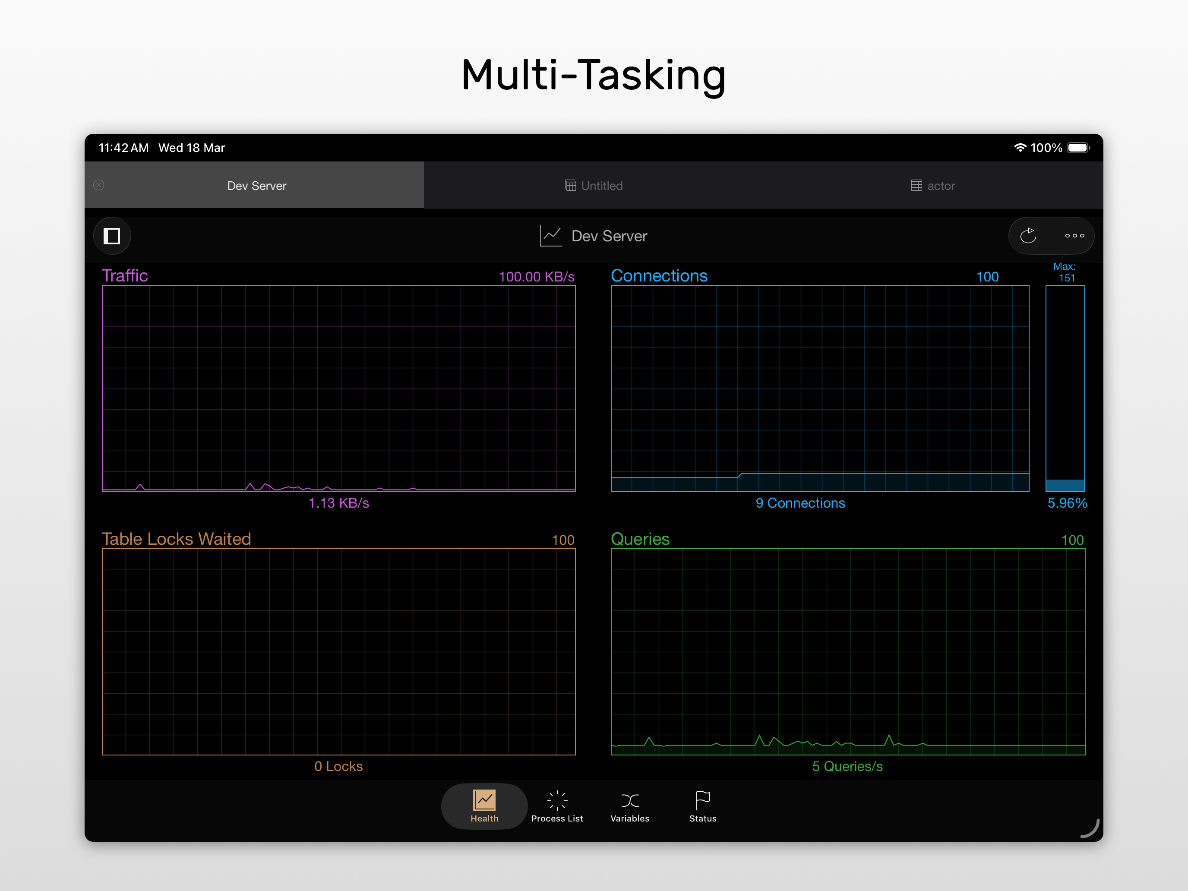Click the Traffic graph

pyautogui.click(x=338, y=389)
